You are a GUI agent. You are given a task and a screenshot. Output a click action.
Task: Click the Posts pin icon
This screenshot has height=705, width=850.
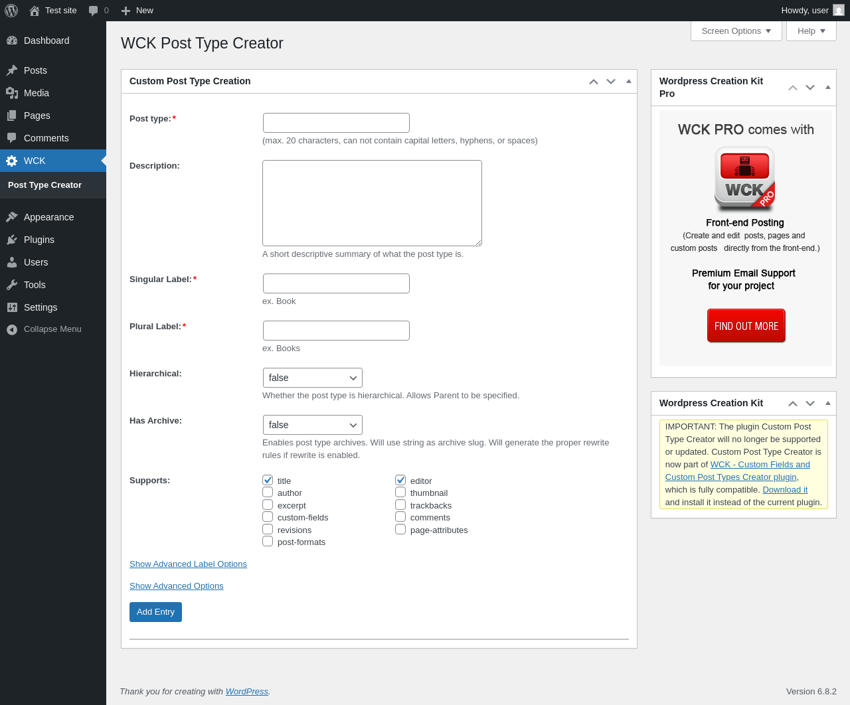coord(12,70)
